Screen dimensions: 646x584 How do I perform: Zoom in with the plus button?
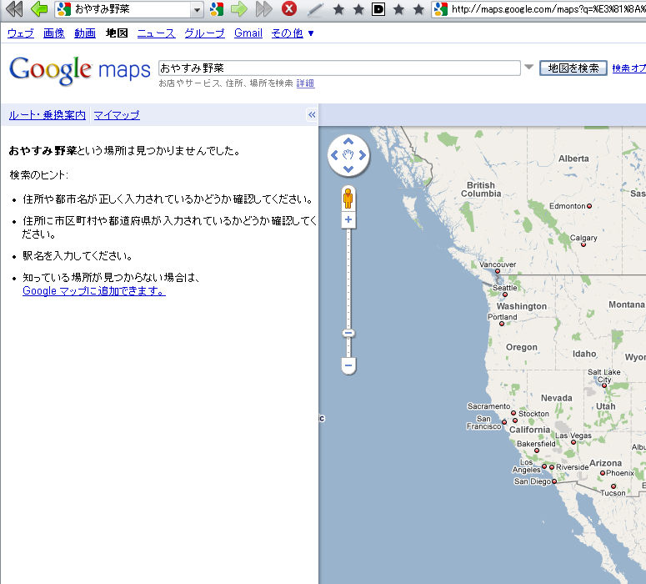click(348, 219)
